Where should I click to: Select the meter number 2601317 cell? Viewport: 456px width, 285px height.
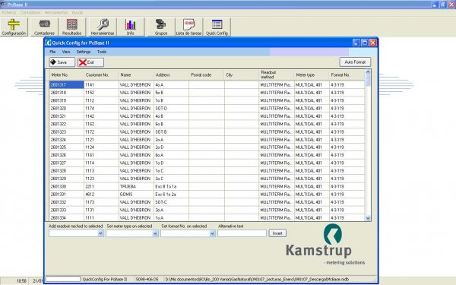coord(67,85)
